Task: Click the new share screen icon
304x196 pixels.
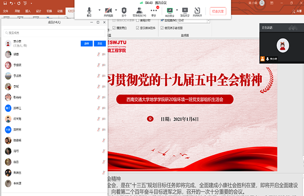Action: click(x=170, y=10)
